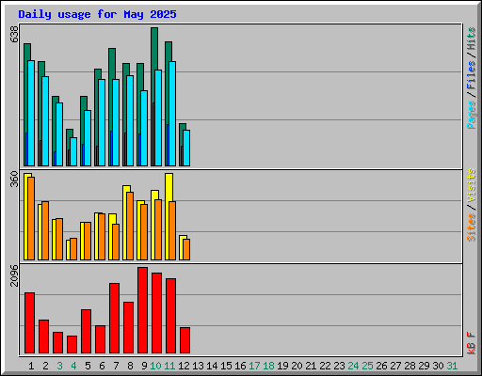
Task: Click day label 9
Action: pyautogui.click(x=144, y=366)
